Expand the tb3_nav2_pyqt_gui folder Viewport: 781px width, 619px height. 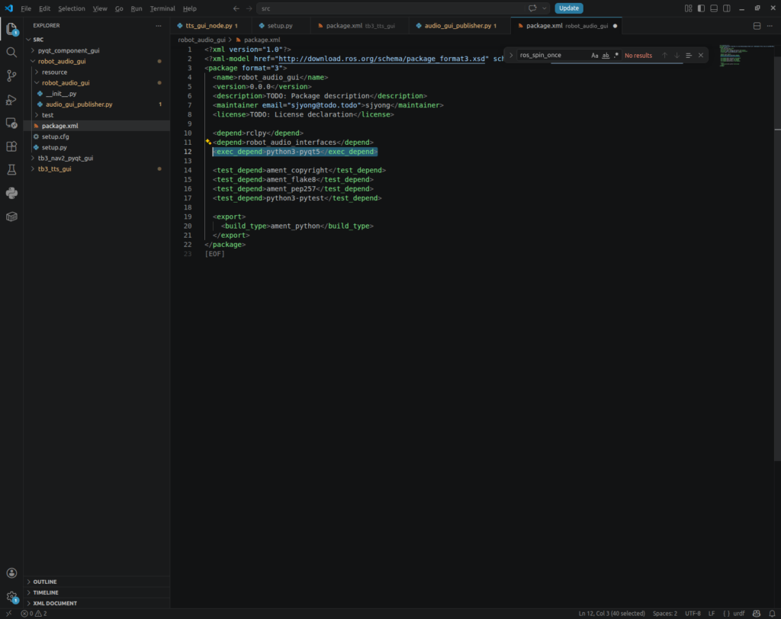66,158
